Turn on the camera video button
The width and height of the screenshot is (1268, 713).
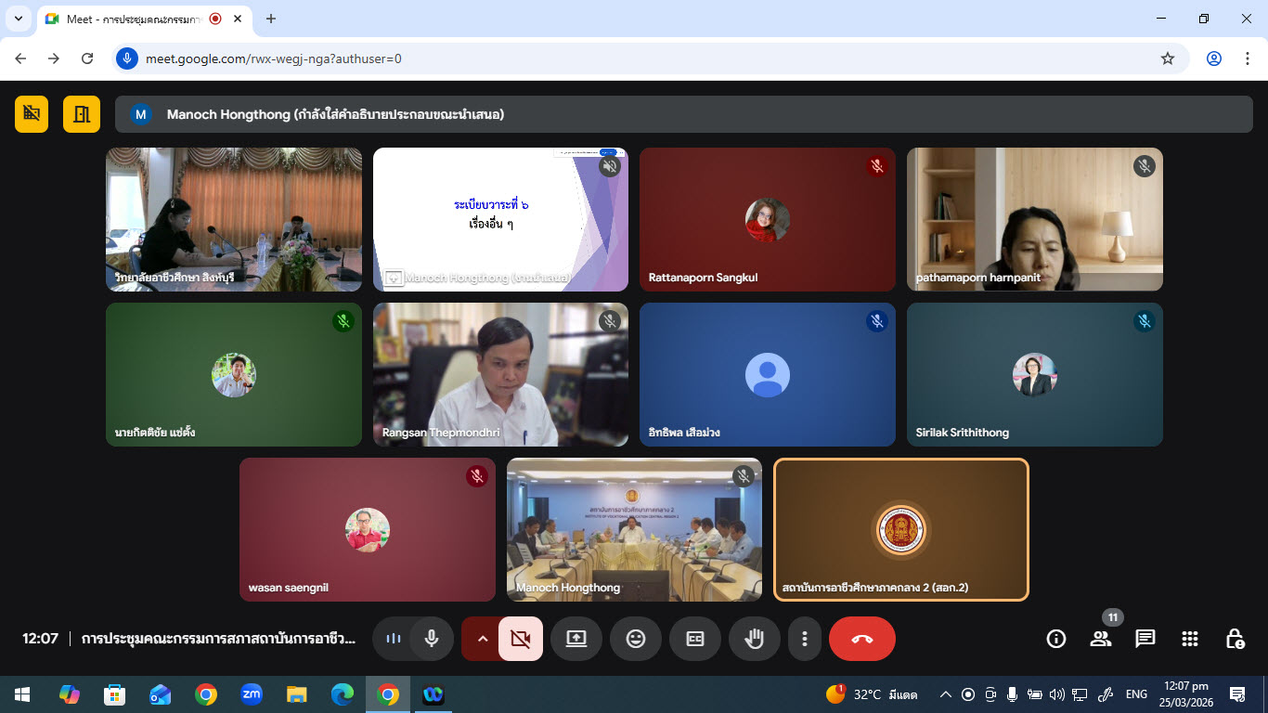[x=520, y=639]
